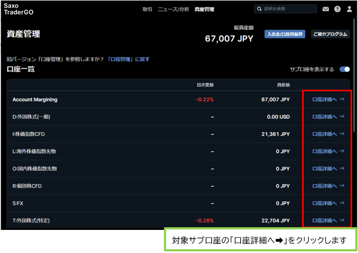Select the I:株価指数CFD account name
The image size is (358, 253).
[x=28, y=134]
